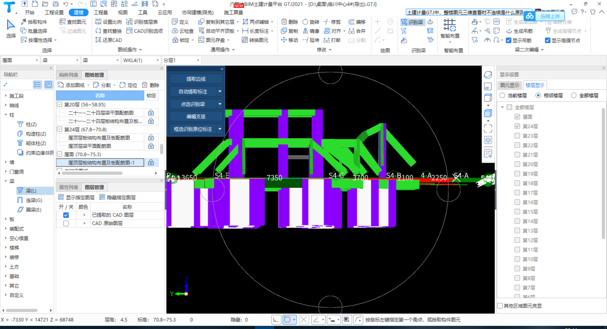Click 设置比例 set scale tool
607x329 pixels.
108,22
